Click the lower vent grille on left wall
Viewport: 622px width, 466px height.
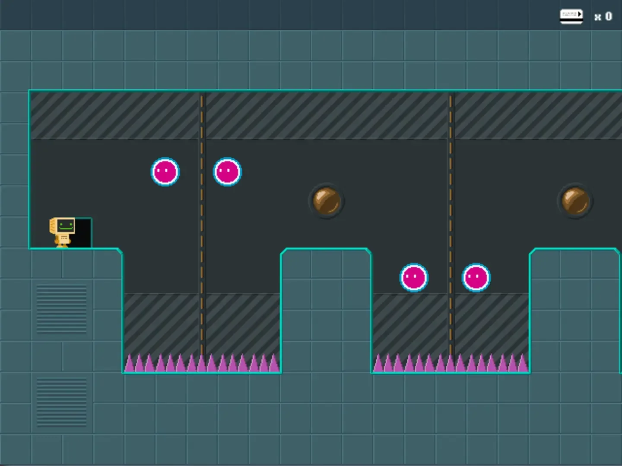(x=61, y=402)
